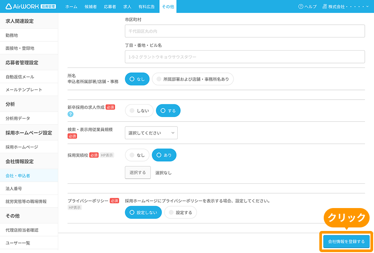Click the blue tooltip icon under 新卒採用の求人作成

click(70, 114)
